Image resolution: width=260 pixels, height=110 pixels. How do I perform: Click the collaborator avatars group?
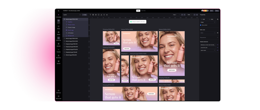205,11
